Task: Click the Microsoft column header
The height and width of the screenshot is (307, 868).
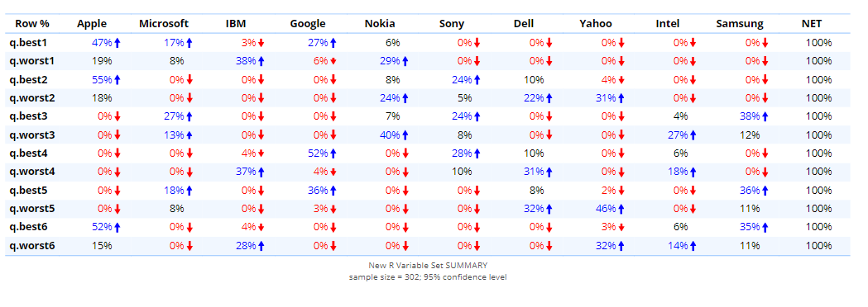Action: click(x=164, y=24)
